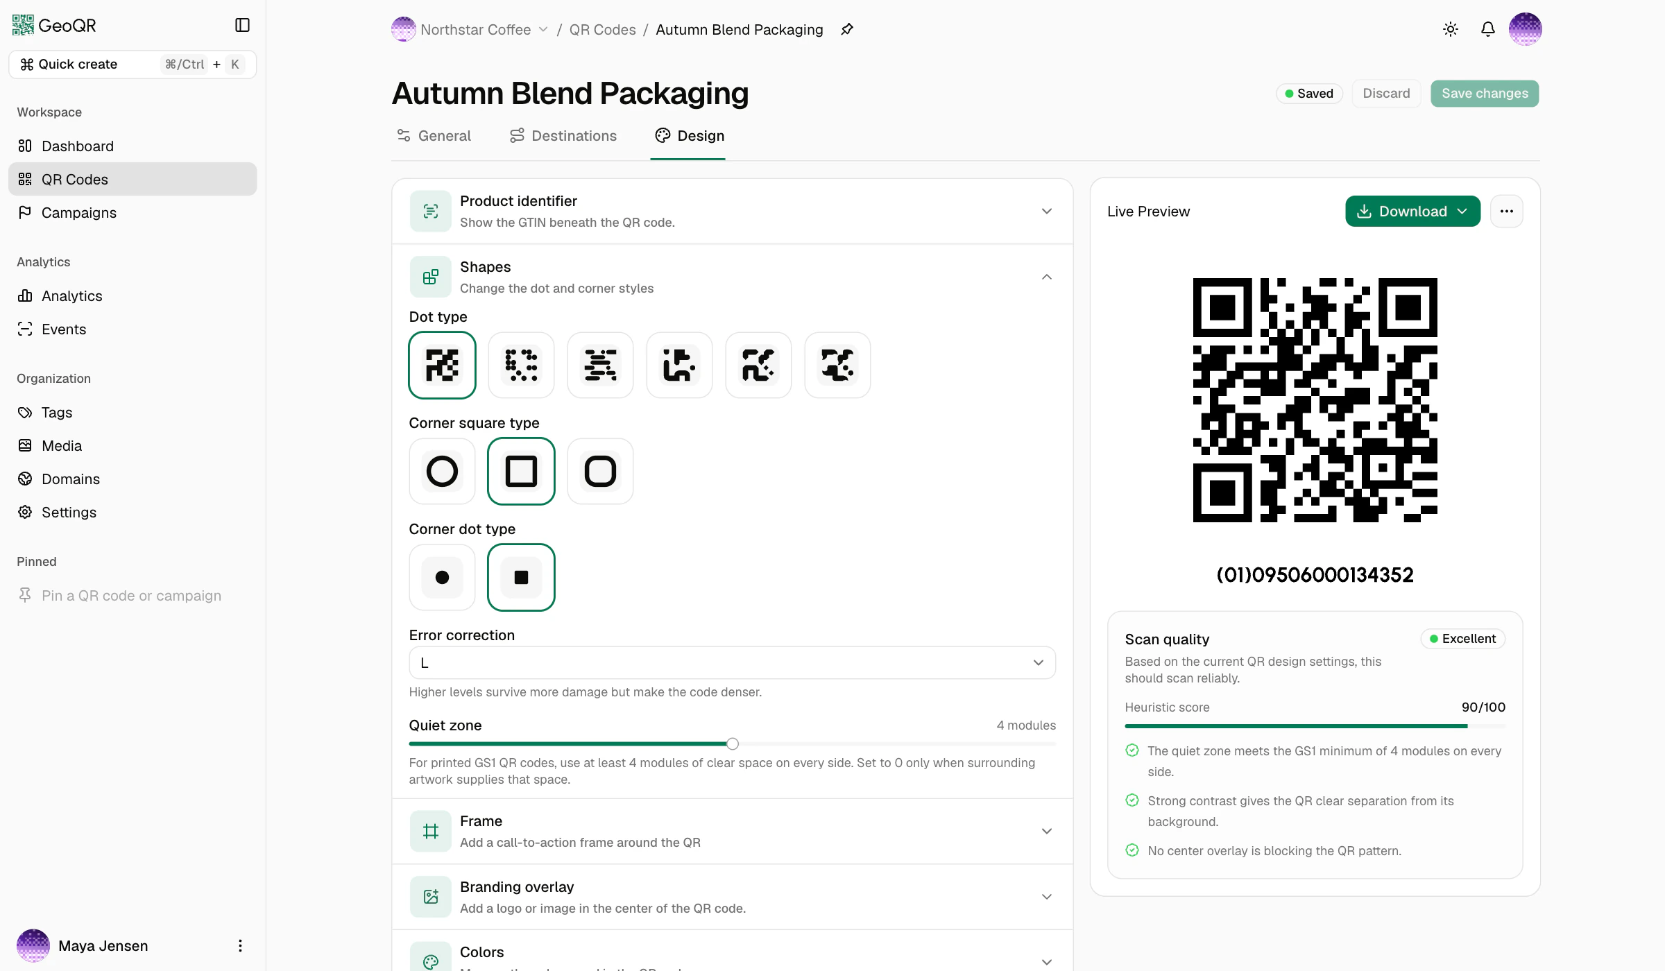Click the Quiet zone slider handle
The width and height of the screenshot is (1665, 971).
(x=733, y=744)
